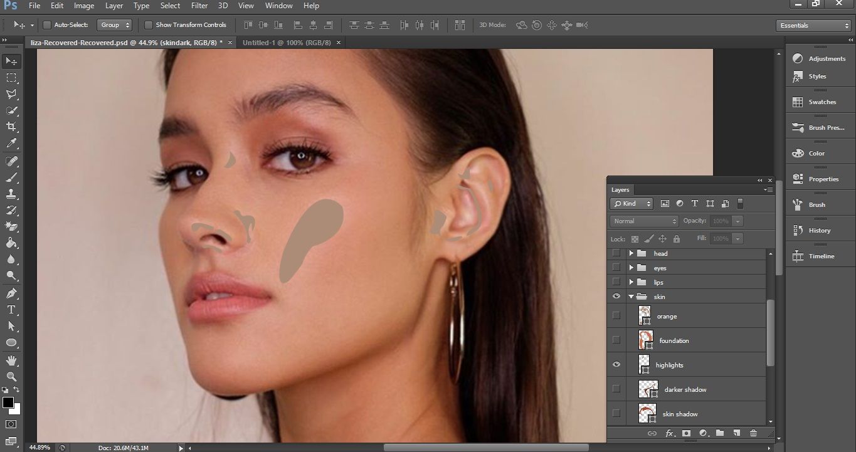
Task: Select the Pen tool
Action: tap(11, 293)
